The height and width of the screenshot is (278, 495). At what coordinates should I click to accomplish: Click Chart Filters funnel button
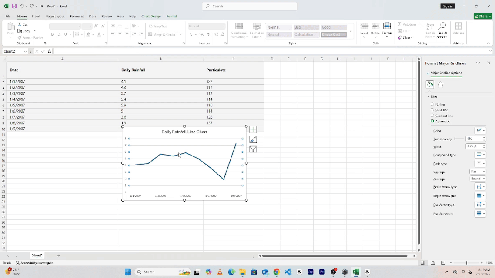(253, 149)
